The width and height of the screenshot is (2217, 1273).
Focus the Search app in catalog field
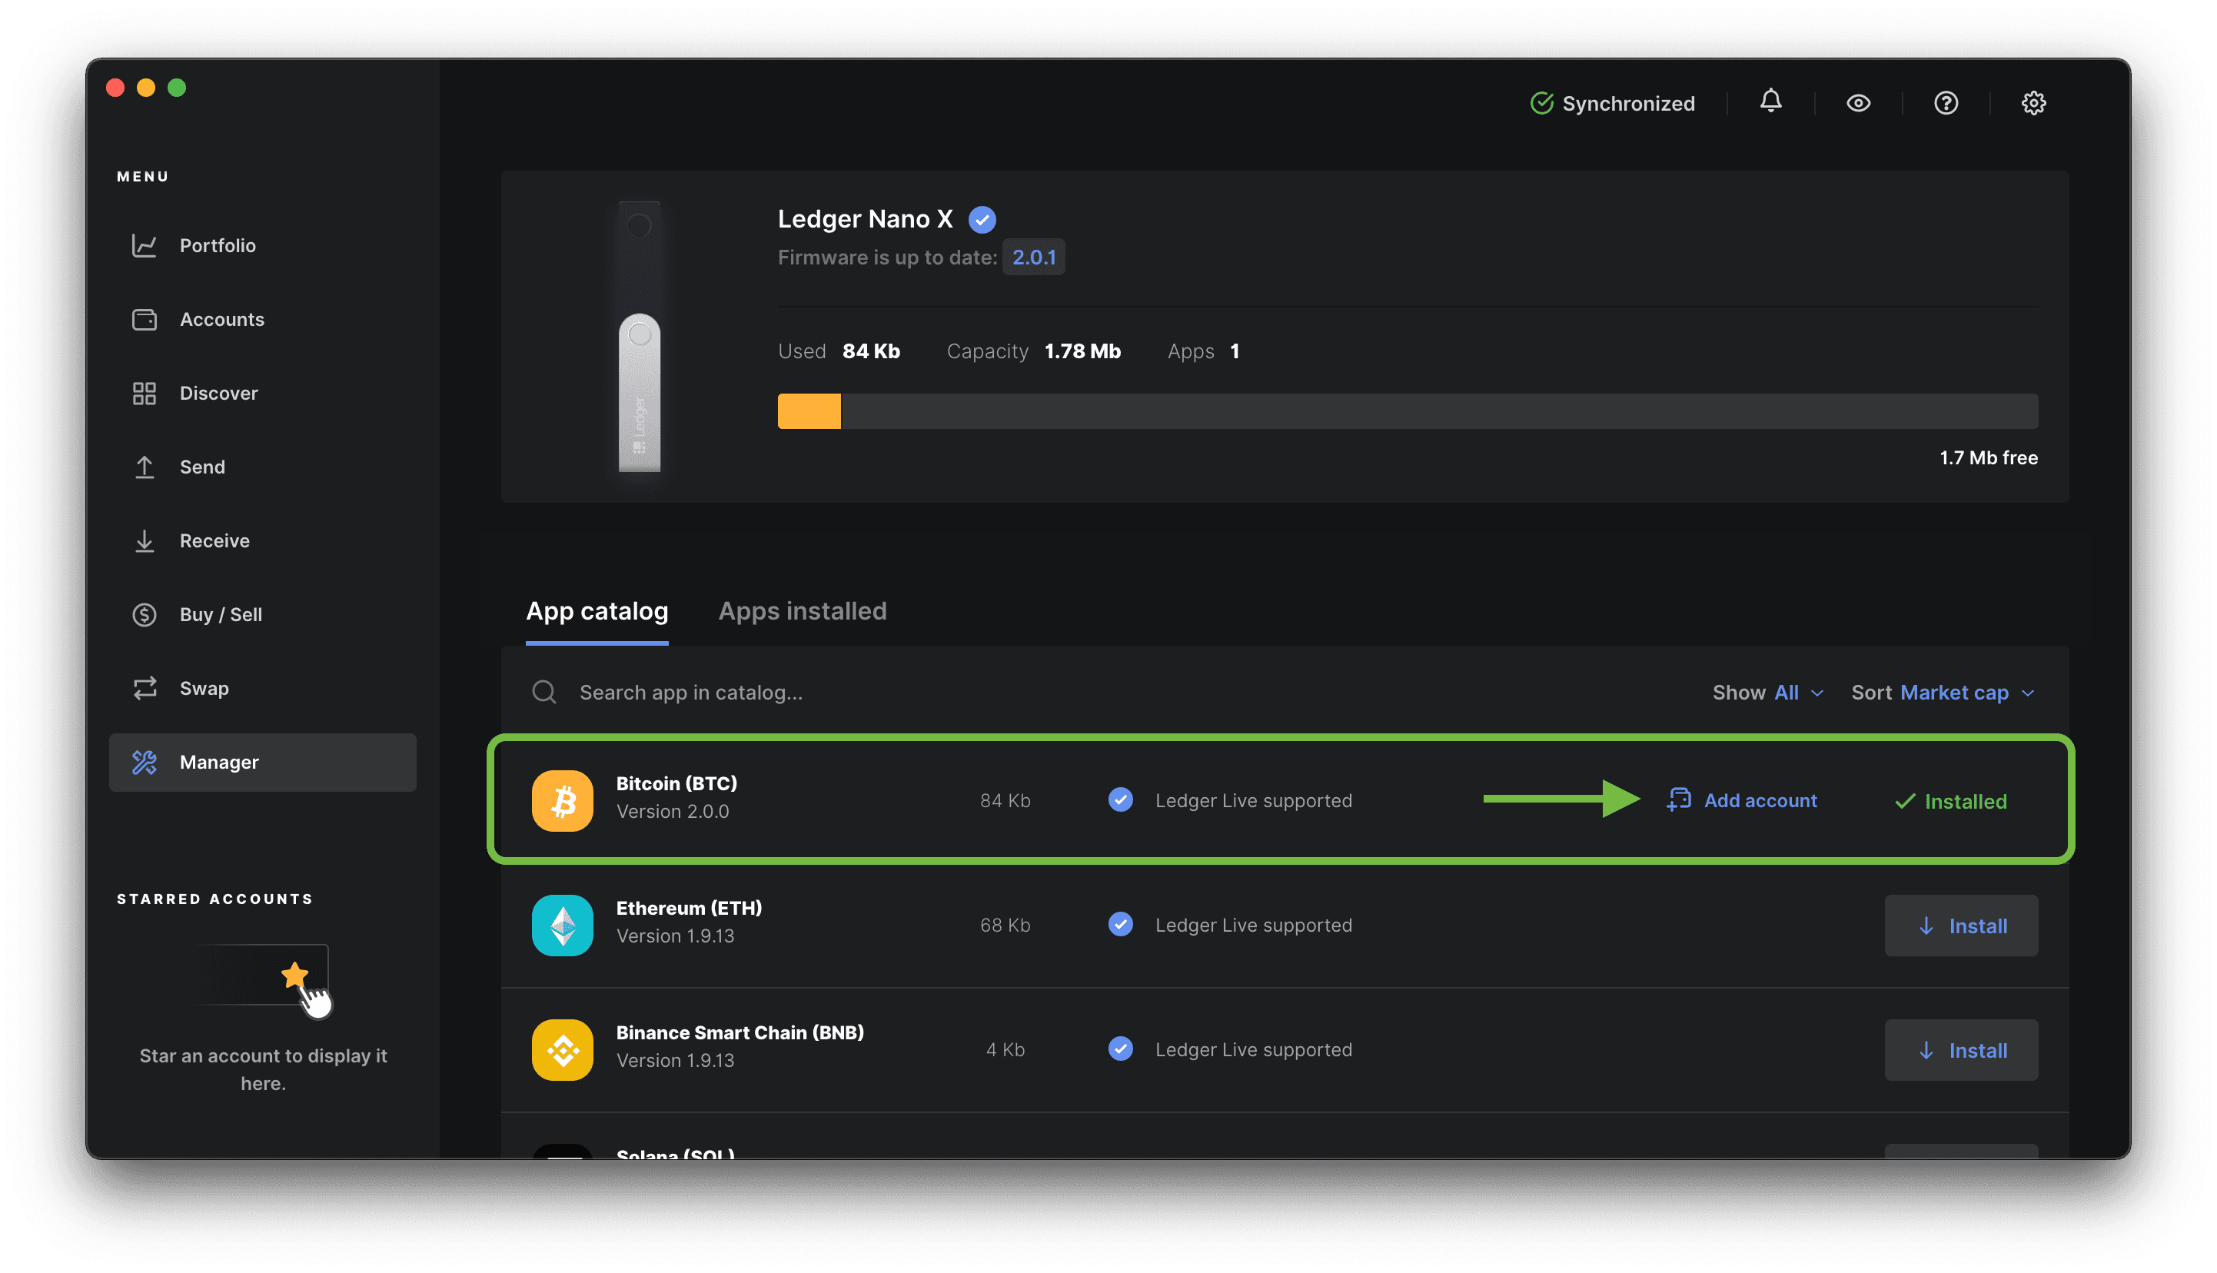[x=690, y=693]
